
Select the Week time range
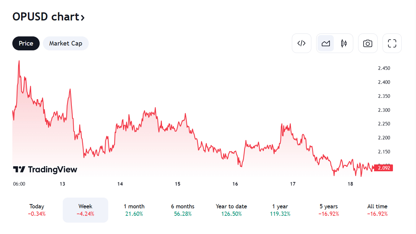coord(85,210)
